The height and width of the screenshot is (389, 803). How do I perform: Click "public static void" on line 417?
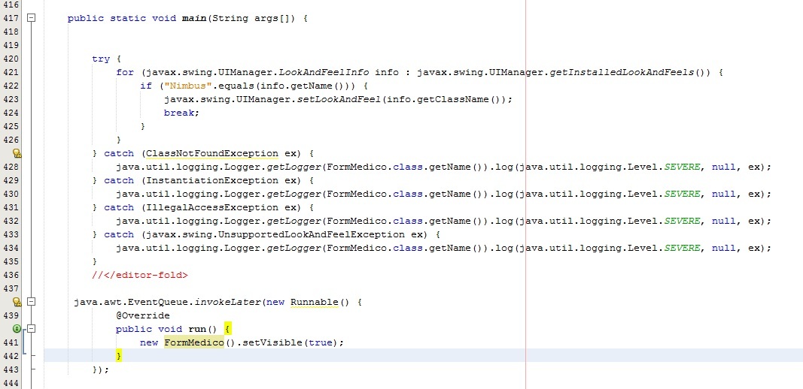(x=122, y=19)
